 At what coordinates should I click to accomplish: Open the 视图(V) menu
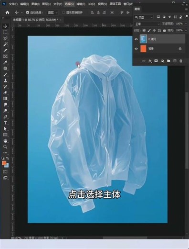coord(102,4)
